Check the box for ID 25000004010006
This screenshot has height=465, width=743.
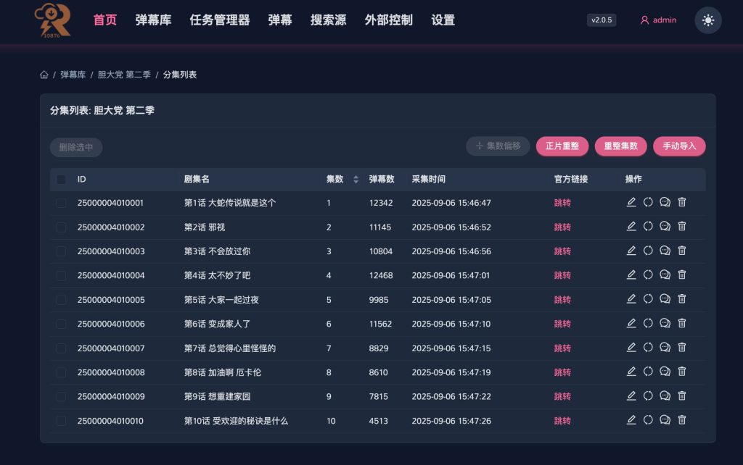(x=61, y=324)
